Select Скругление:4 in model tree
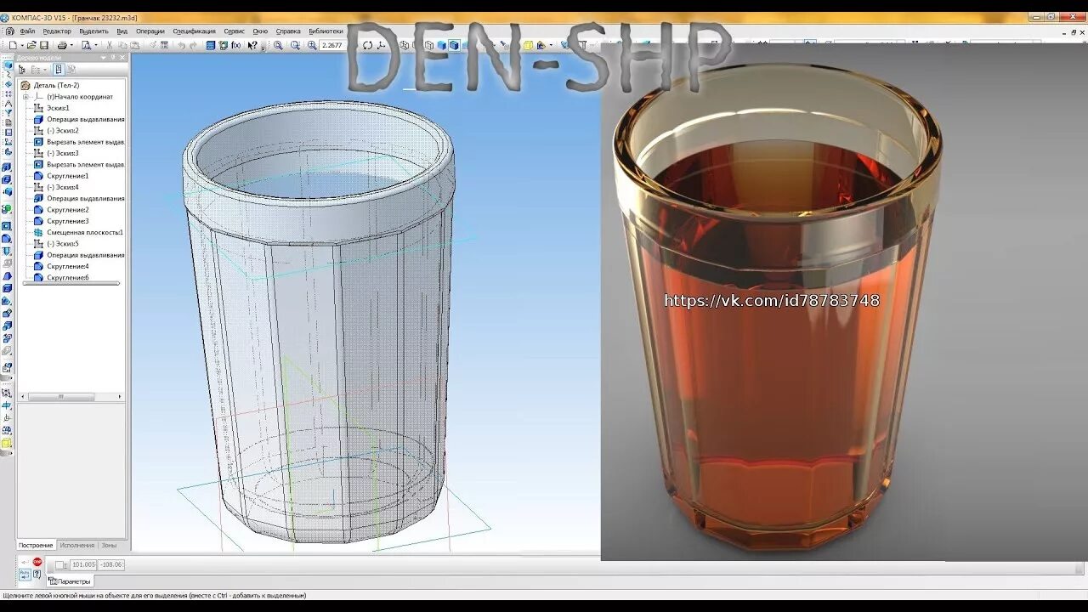This screenshot has height=612, width=1088. 61,266
